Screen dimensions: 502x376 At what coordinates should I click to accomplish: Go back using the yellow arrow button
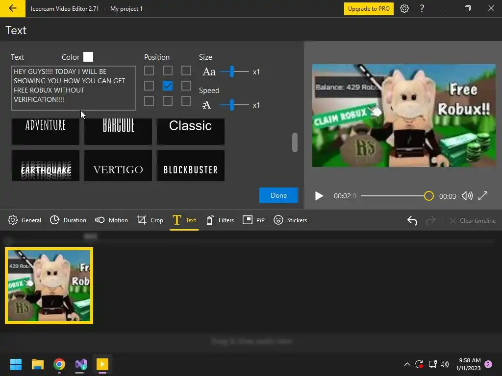pyautogui.click(x=12, y=8)
